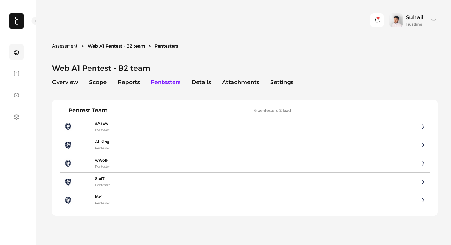Expand the sidebar with the arrow toggle
This screenshot has width=451, height=245.
point(35,21)
